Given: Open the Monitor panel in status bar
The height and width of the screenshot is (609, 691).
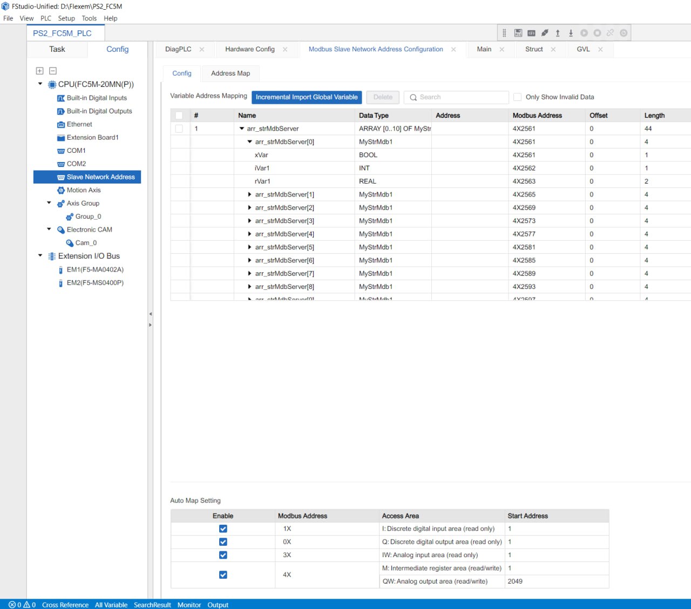Looking at the screenshot, I should point(189,605).
